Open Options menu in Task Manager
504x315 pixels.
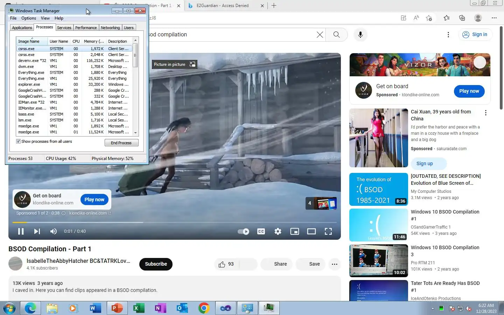[x=29, y=18]
